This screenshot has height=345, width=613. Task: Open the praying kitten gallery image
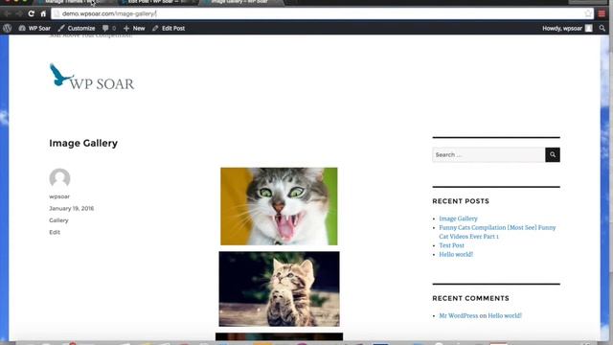(279, 288)
